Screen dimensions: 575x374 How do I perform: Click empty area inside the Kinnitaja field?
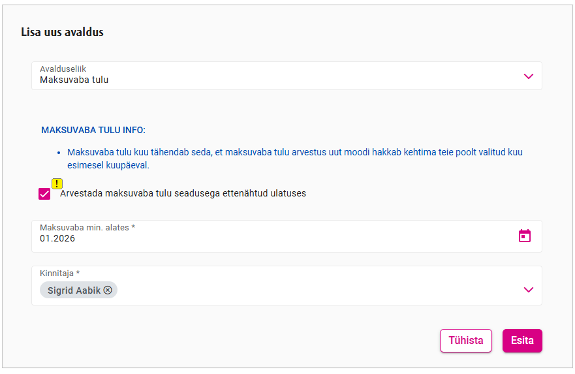tap(313, 290)
